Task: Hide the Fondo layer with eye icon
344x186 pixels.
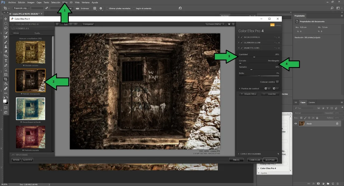Action: (x=296, y=123)
